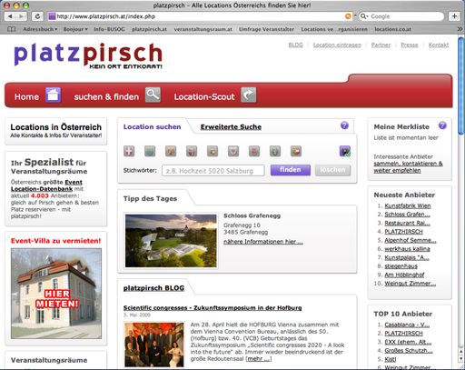The height and width of the screenshot is (370, 465).
Task: Open nähere Informationen hier link
Action: [x=263, y=242]
